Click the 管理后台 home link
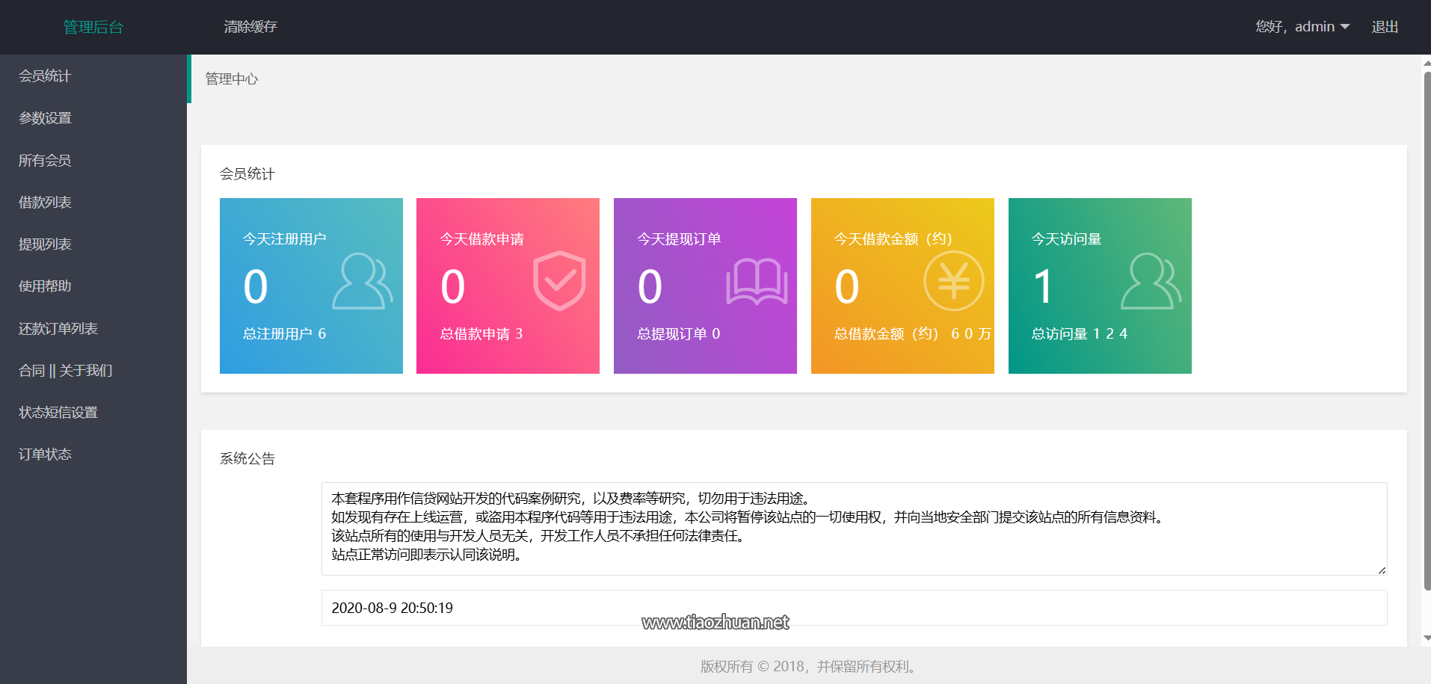The height and width of the screenshot is (684, 1431). (x=94, y=26)
